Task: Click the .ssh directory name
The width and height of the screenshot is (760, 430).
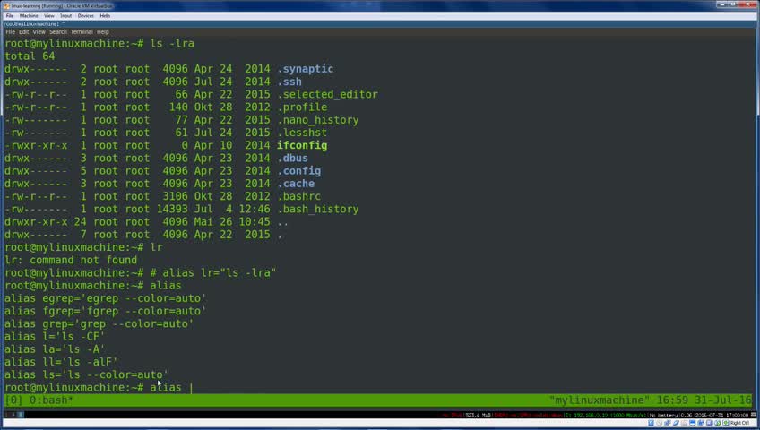Action: [289, 82]
